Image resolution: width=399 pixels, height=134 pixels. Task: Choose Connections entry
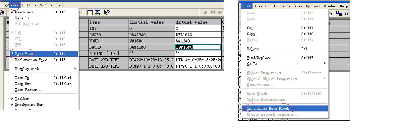[x=285, y=85]
